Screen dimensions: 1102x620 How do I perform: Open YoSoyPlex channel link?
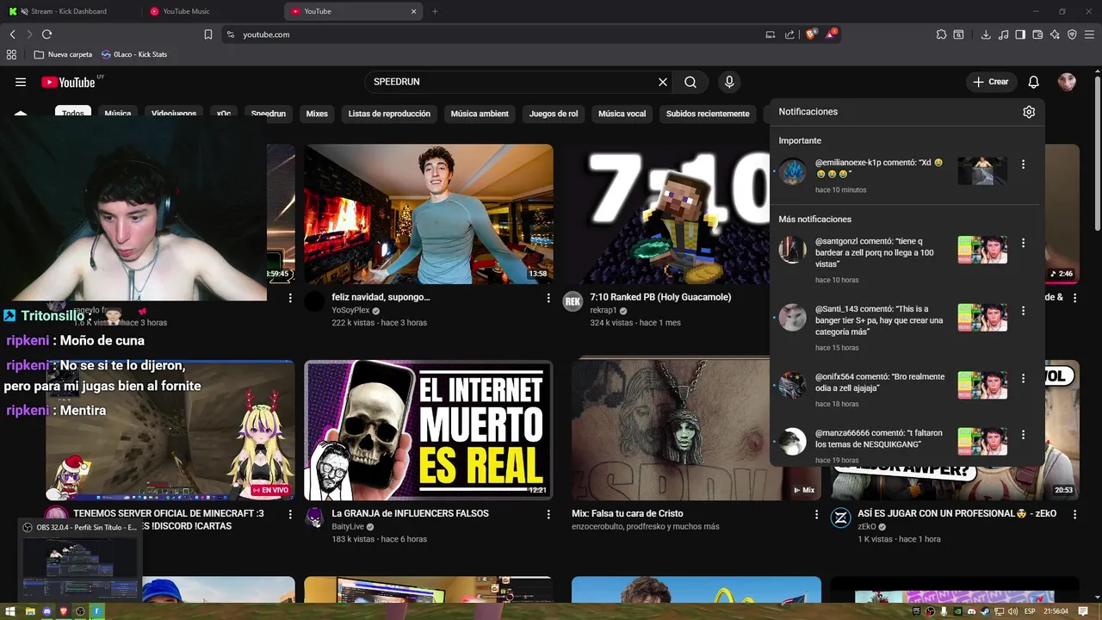[x=350, y=311]
